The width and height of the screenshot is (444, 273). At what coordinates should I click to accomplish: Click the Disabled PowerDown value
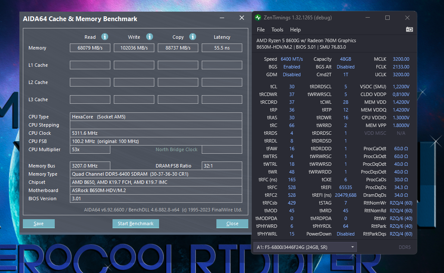click(x=345, y=234)
